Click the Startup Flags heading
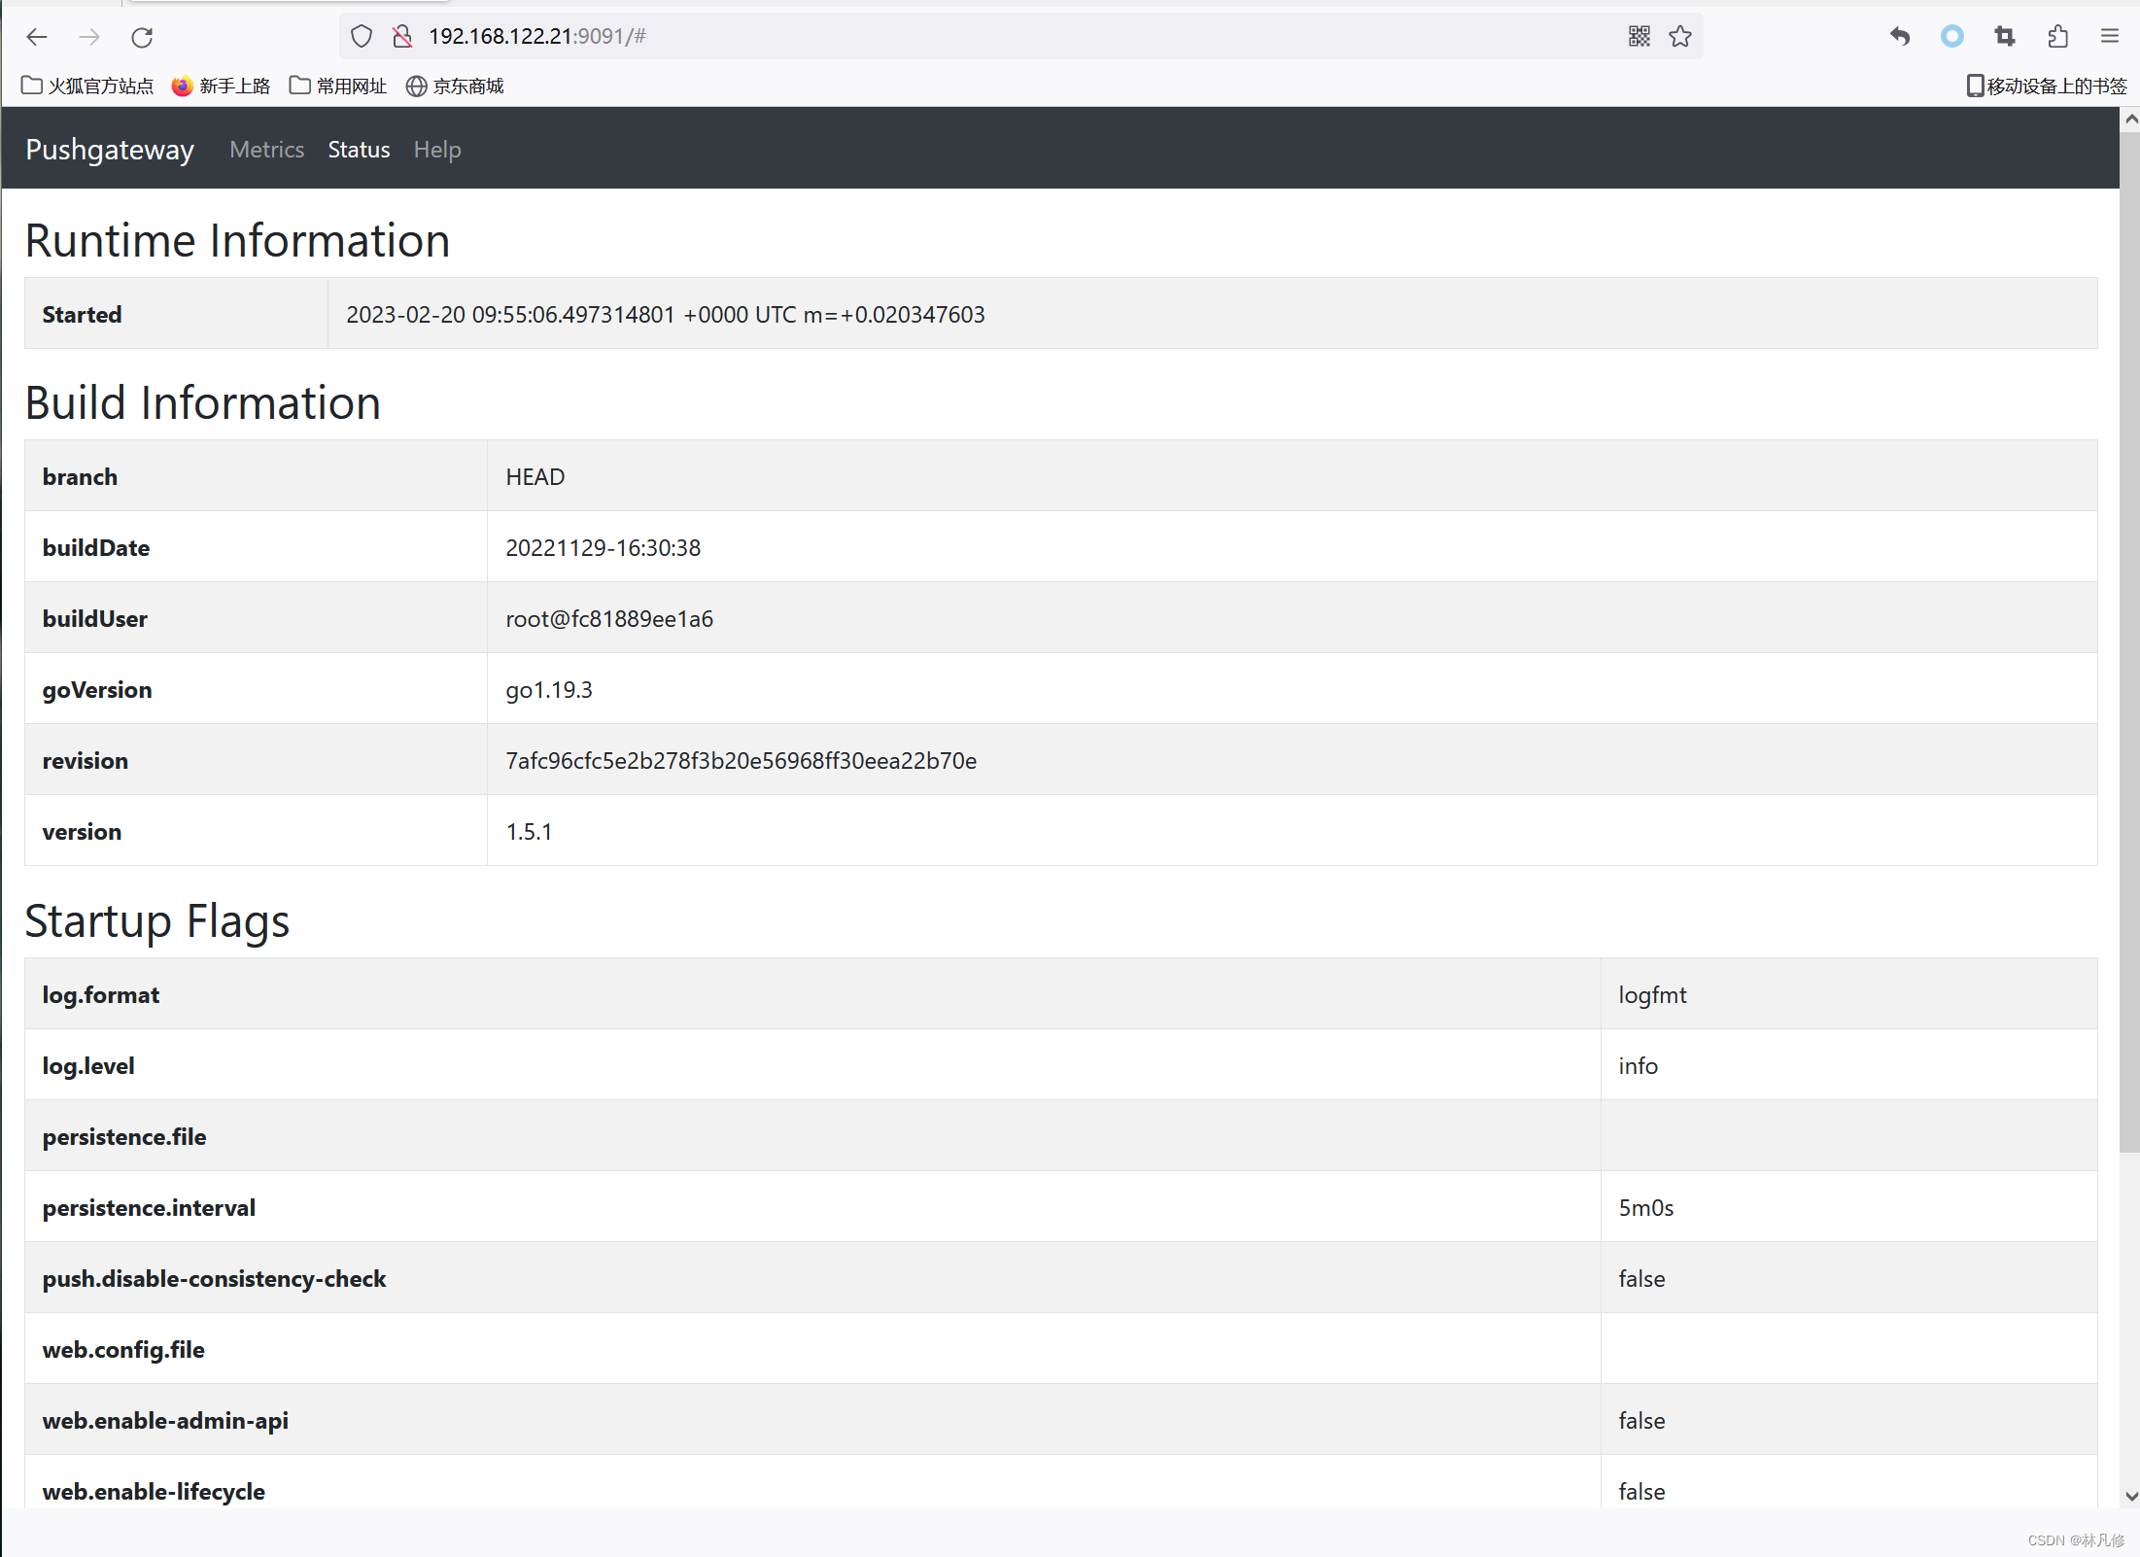2140x1557 pixels. [x=157, y=921]
